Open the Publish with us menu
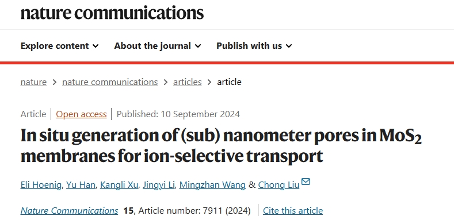454x220 pixels. coord(254,46)
